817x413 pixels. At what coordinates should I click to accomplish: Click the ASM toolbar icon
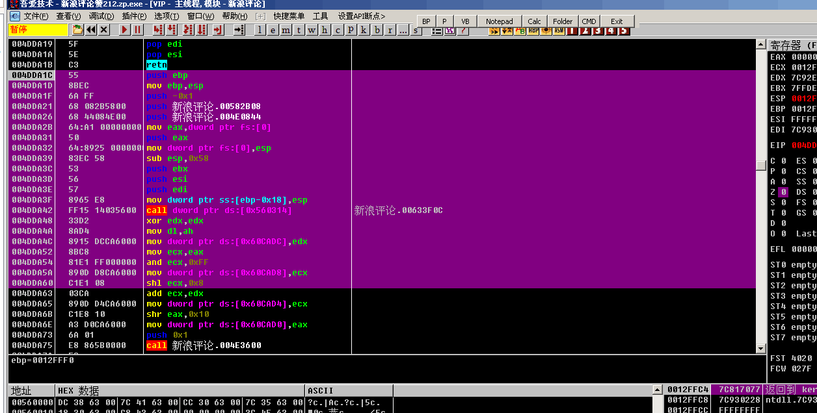coord(559,31)
